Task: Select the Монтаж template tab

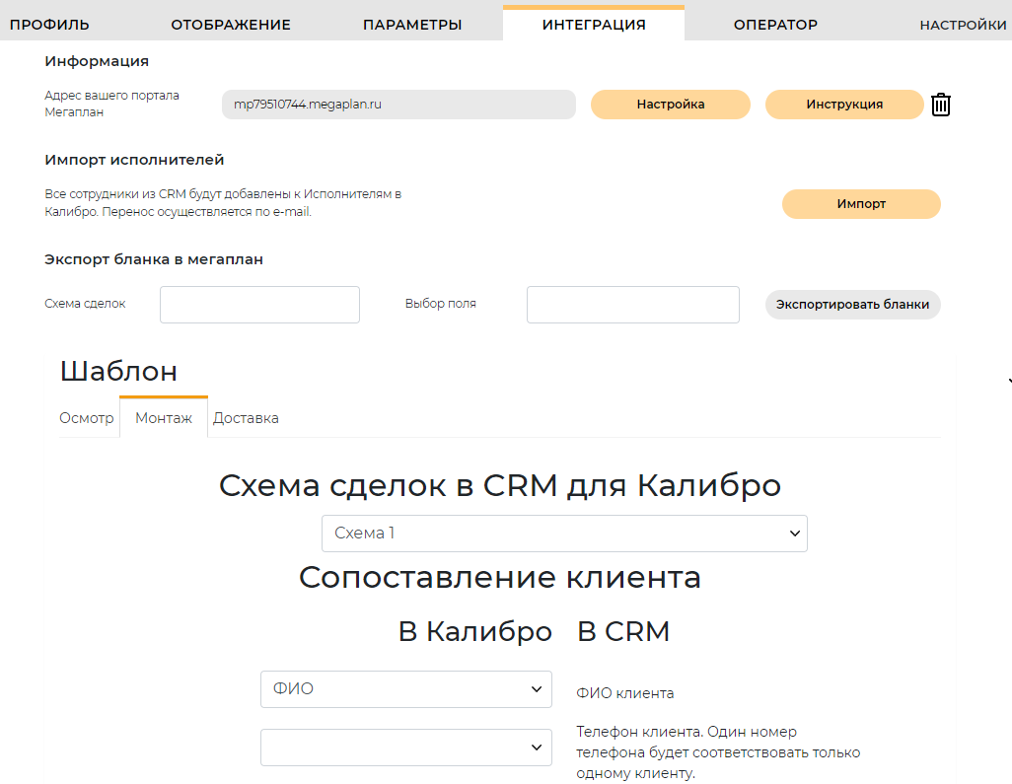Action: pos(164,417)
